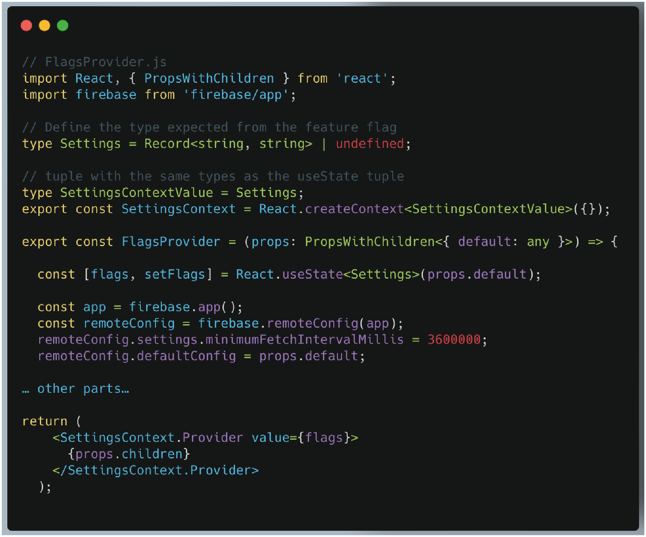
Task: Click the 'react' string in first import
Action: click(362, 78)
